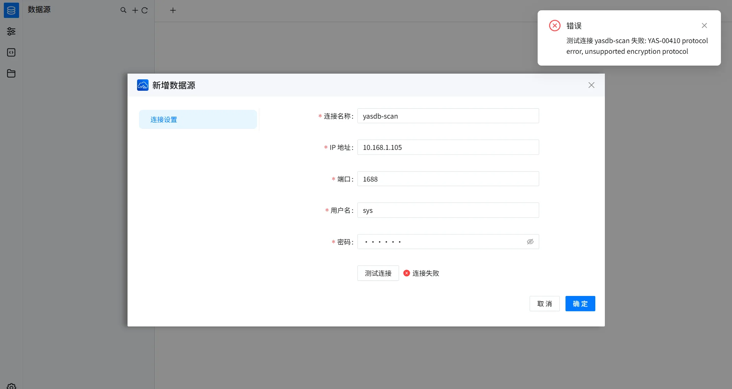
Task: Focus the IP 地址 input field
Action: 448,147
